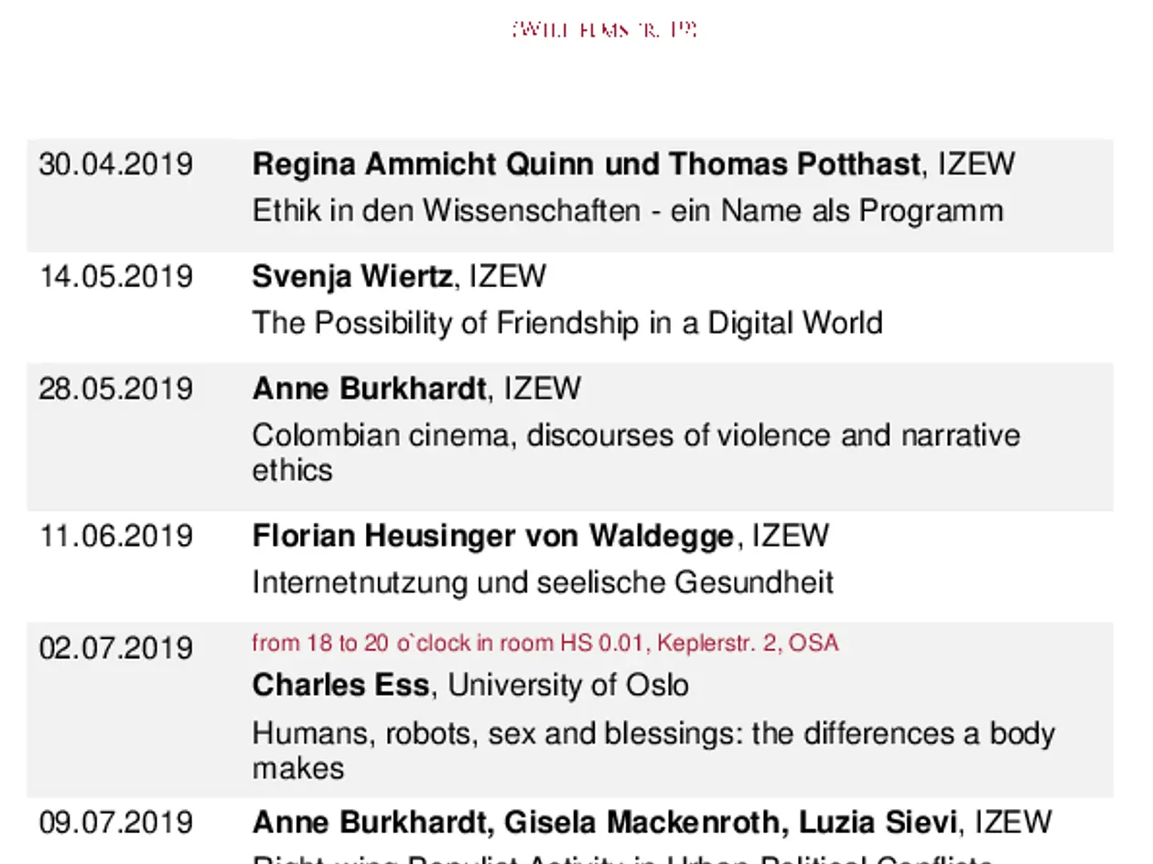Select the date 09.07.2019
The width and height of the screenshot is (1153, 864).
[x=116, y=822]
